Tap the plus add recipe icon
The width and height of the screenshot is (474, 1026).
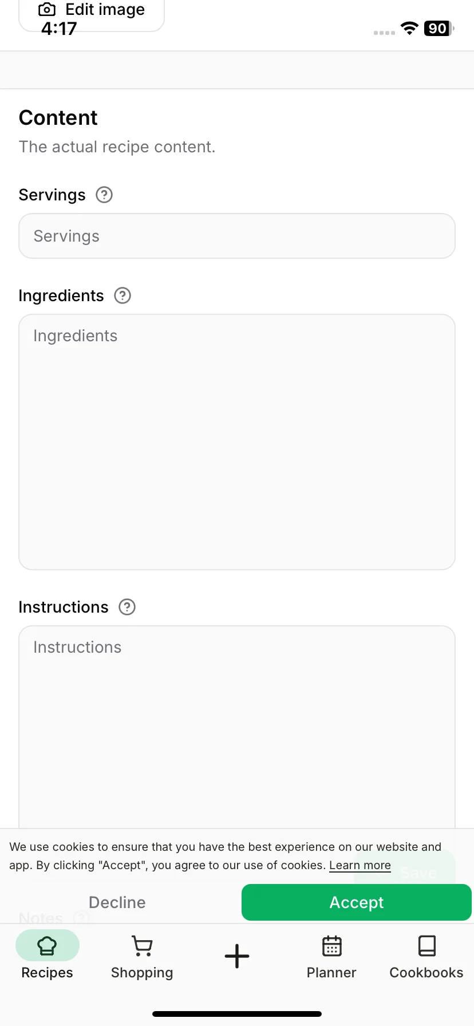(237, 956)
